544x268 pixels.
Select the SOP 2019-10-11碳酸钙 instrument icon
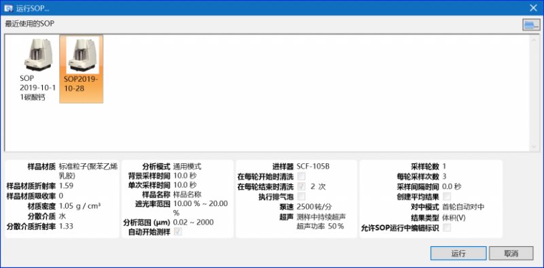[37, 55]
